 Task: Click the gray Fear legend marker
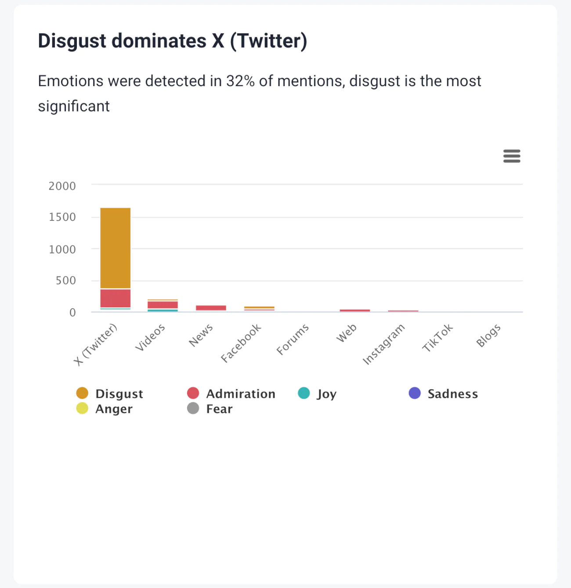click(193, 408)
